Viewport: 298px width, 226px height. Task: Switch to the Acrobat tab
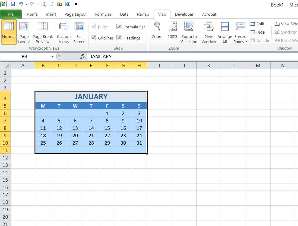(209, 14)
